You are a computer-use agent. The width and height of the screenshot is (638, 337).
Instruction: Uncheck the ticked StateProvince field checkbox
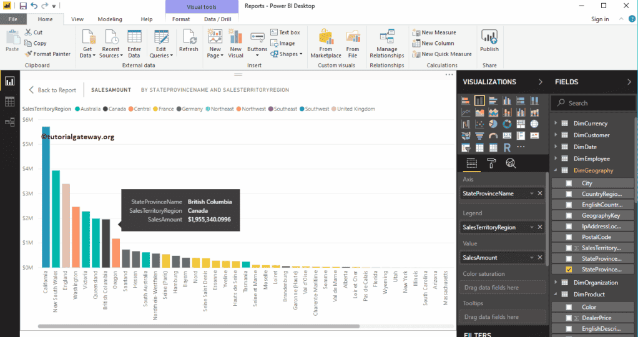point(569,270)
